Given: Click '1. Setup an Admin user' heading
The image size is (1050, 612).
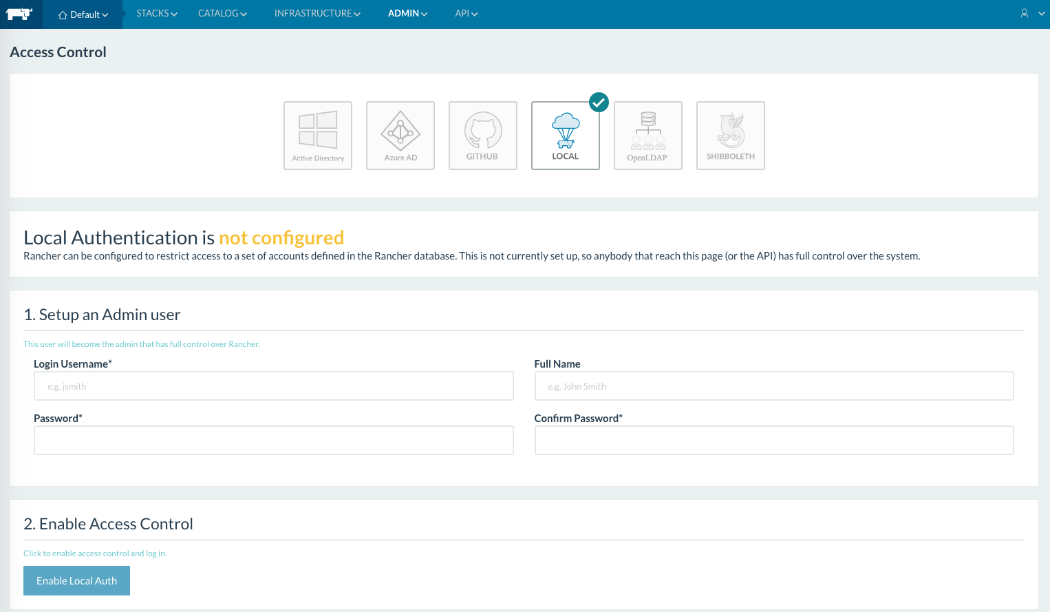Looking at the screenshot, I should (x=102, y=315).
